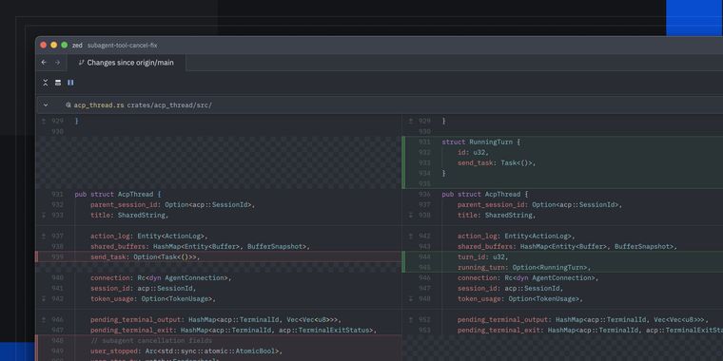723x361 pixels.
Task: Expand excerpt upward at right line 942
Action: 411,237
